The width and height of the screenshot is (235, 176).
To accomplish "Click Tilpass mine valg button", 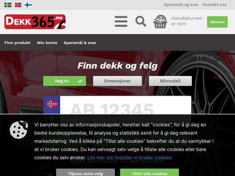I will click(x=86, y=173).
